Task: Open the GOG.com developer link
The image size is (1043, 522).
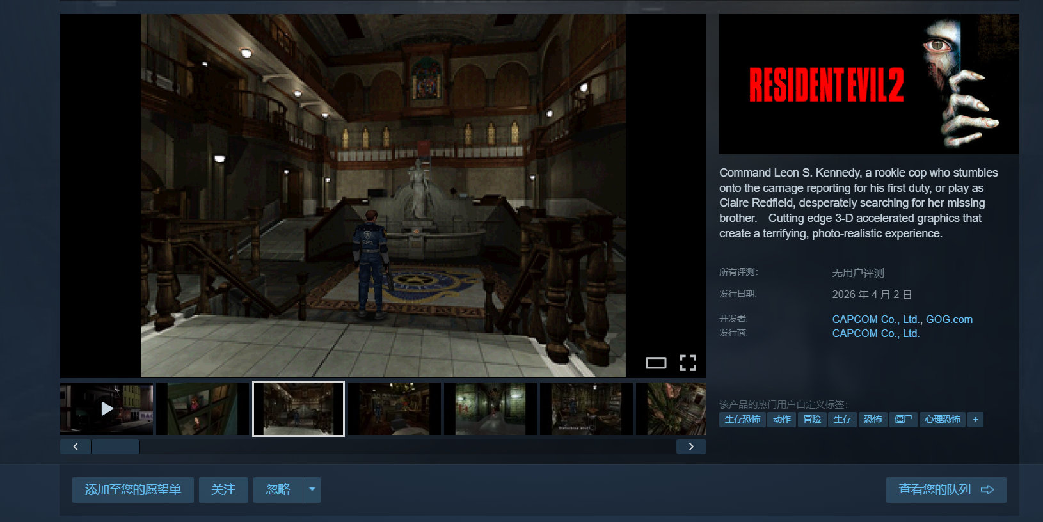Action: coord(949,319)
